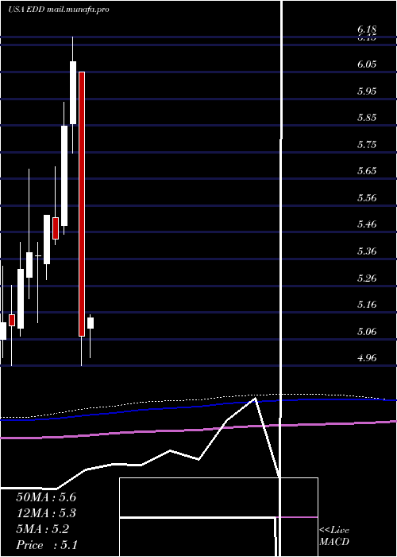Click the '12MA : 5.3' readout
The width and height of the screenshot is (397, 557).
46,513
